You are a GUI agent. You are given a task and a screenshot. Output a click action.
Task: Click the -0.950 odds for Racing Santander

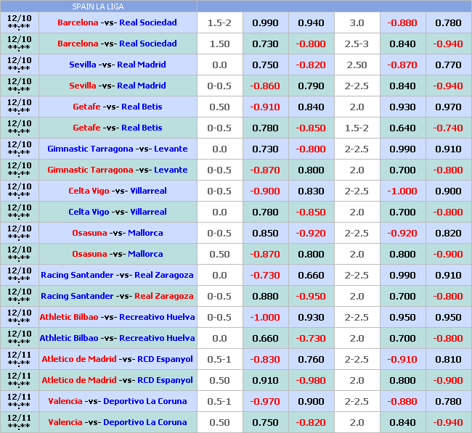pos(311,296)
